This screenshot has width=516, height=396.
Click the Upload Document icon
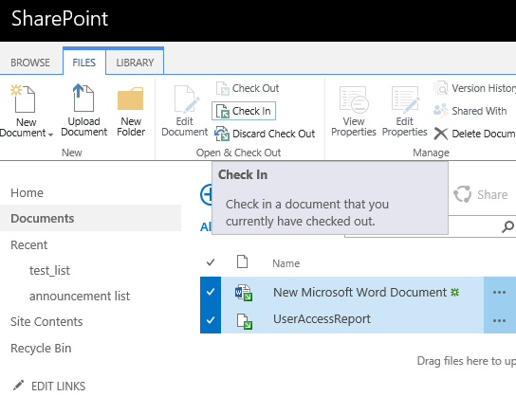pos(83,98)
